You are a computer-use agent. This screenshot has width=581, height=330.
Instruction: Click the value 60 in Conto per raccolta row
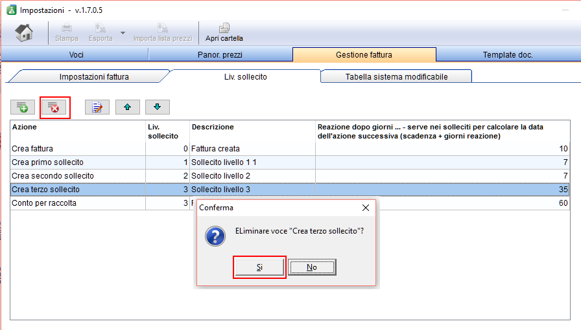click(x=563, y=203)
